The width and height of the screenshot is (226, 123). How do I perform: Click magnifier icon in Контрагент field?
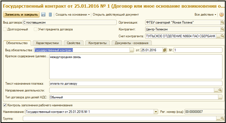tap(222, 29)
